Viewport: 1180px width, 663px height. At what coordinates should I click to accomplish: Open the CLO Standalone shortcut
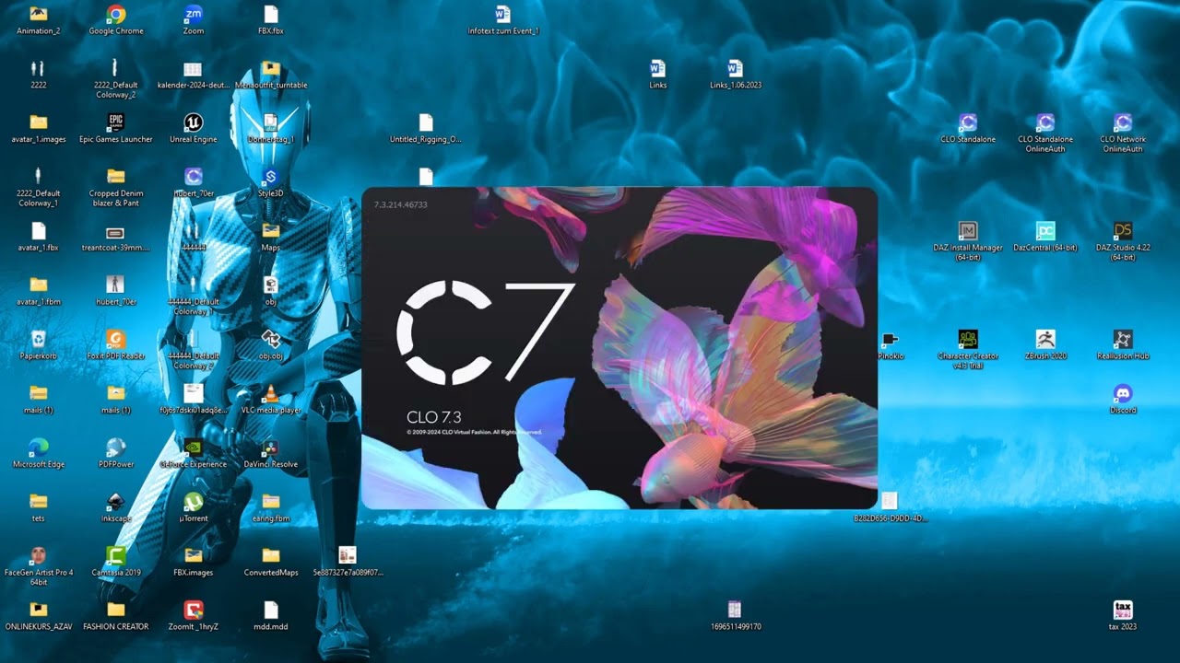click(x=967, y=122)
